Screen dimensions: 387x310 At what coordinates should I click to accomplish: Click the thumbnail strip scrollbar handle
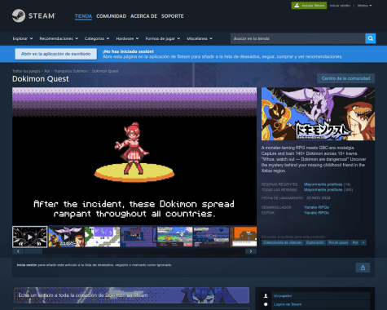click(33, 251)
